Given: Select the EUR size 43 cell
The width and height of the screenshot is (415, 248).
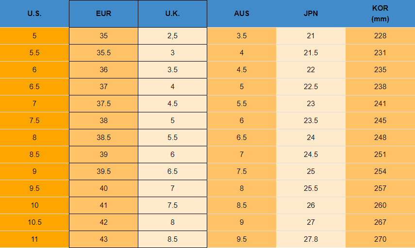Looking at the screenshot, I should point(103,239).
